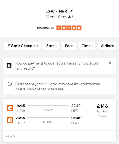Click the info circle icon beside searches notice
The width and height of the screenshot is (119, 144).
pyautogui.click(x=10, y=84)
